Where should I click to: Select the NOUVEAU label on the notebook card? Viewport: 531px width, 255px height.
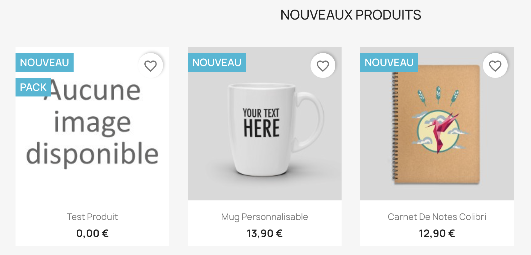coord(389,62)
